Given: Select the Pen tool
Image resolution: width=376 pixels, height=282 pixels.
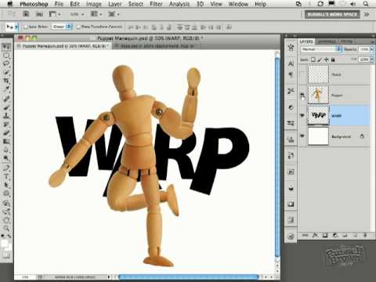Looking at the screenshot, I should tap(6, 168).
